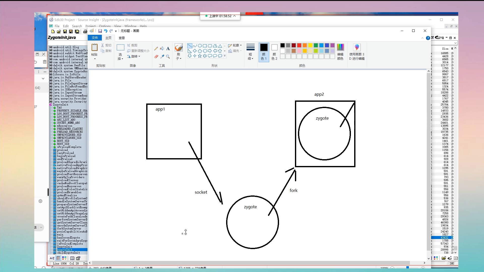Choose the Oval shape
The height and width of the screenshot is (272, 484).
pos(200,46)
